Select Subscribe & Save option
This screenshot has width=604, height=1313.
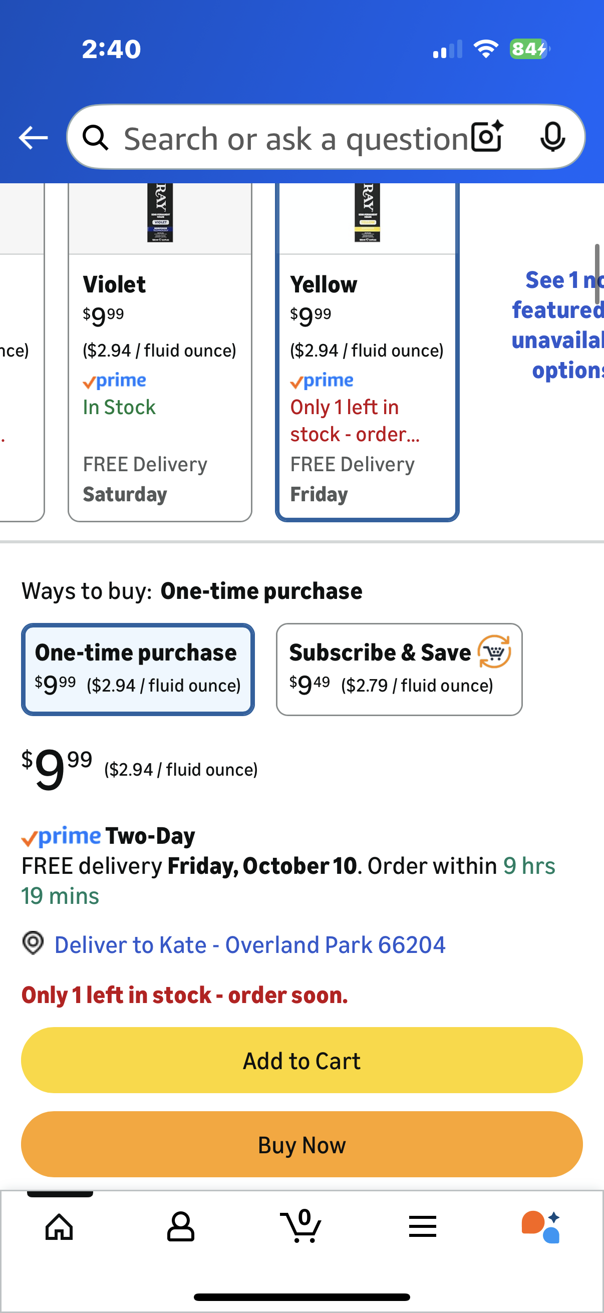coord(399,669)
